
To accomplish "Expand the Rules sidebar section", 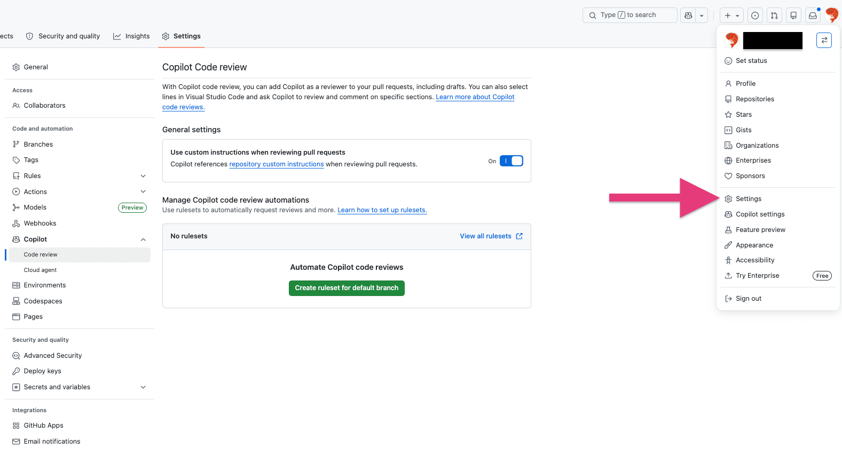I will point(143,176).
